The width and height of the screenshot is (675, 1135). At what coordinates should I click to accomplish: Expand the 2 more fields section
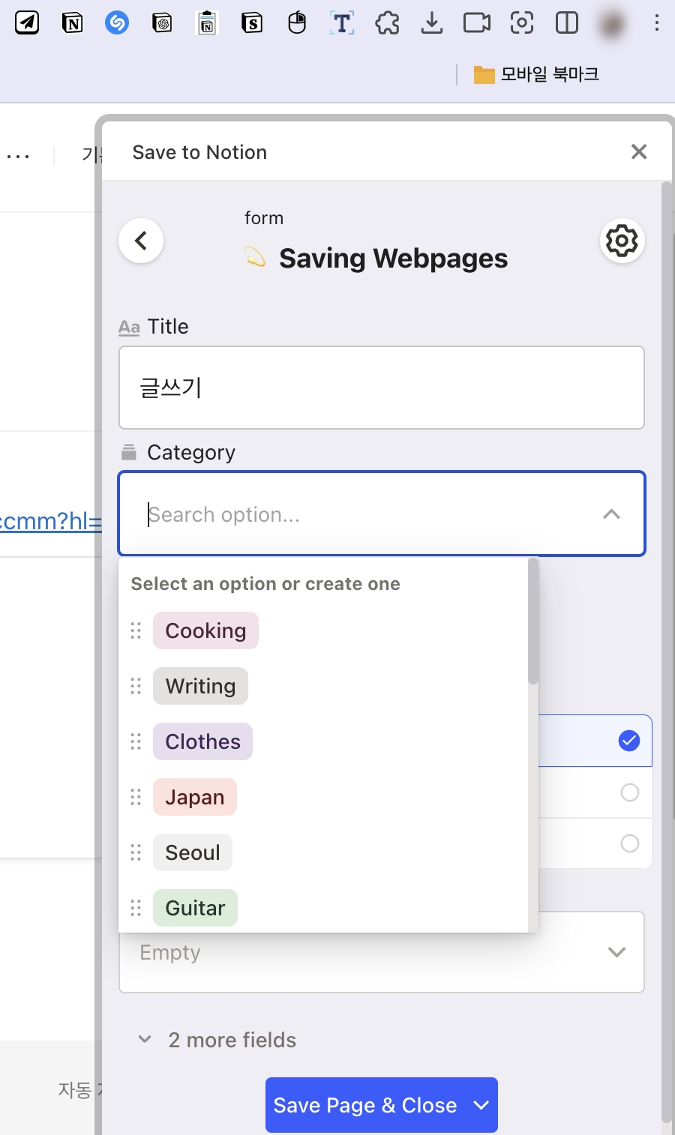[217, 1040]
